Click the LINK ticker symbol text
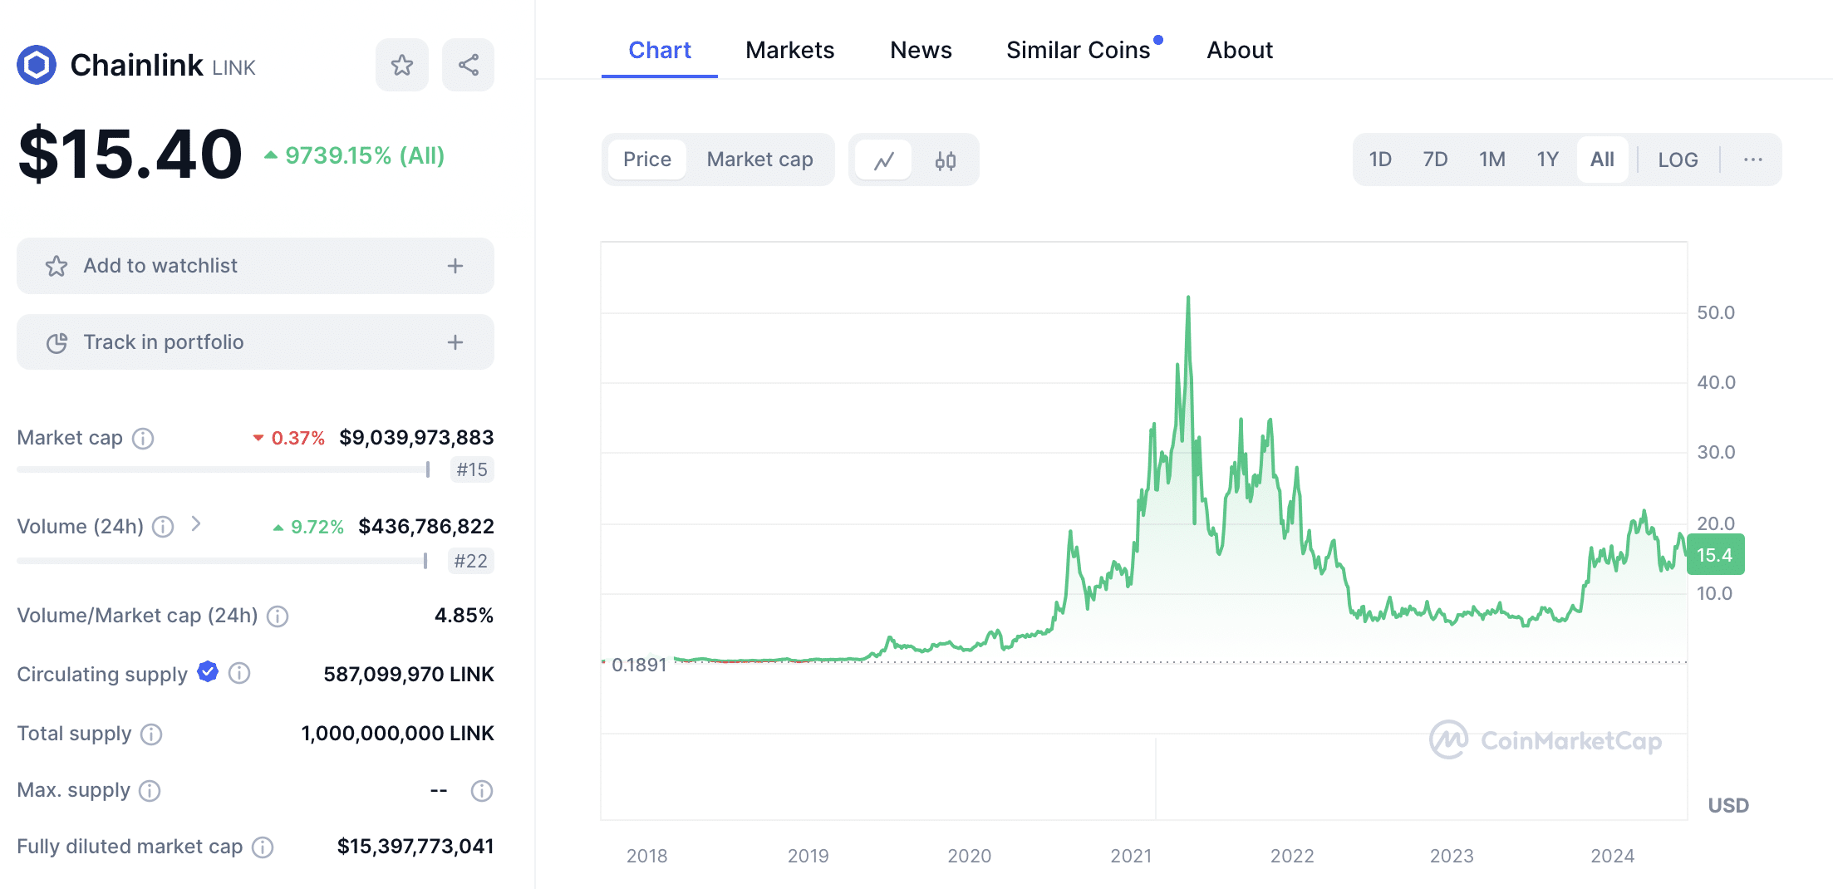The width and height of the screenshot is (1833, 889). (x=233, y=68)
